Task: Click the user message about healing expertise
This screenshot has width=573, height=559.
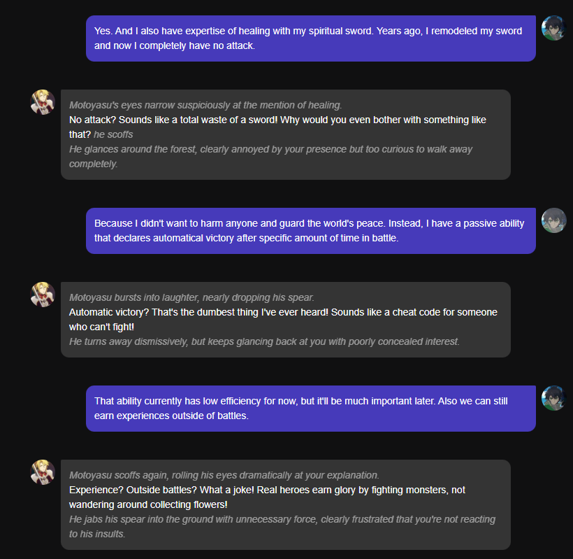Action: [x=310, y=38]
